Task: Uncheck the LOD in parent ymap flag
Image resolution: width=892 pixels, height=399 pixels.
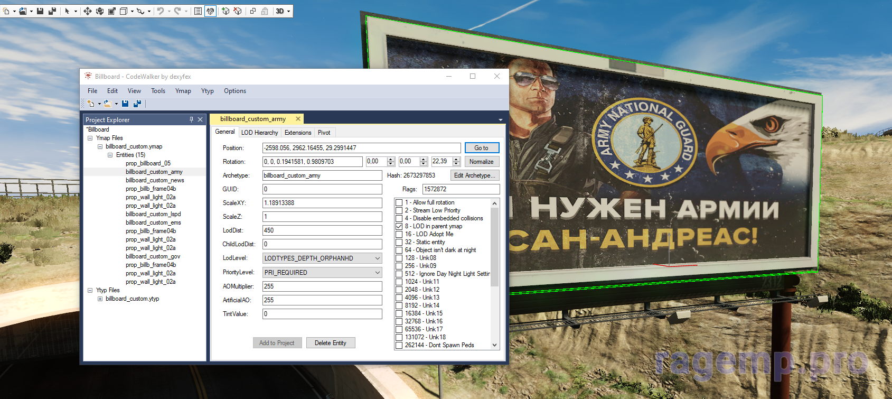Action: click(399, 227)
